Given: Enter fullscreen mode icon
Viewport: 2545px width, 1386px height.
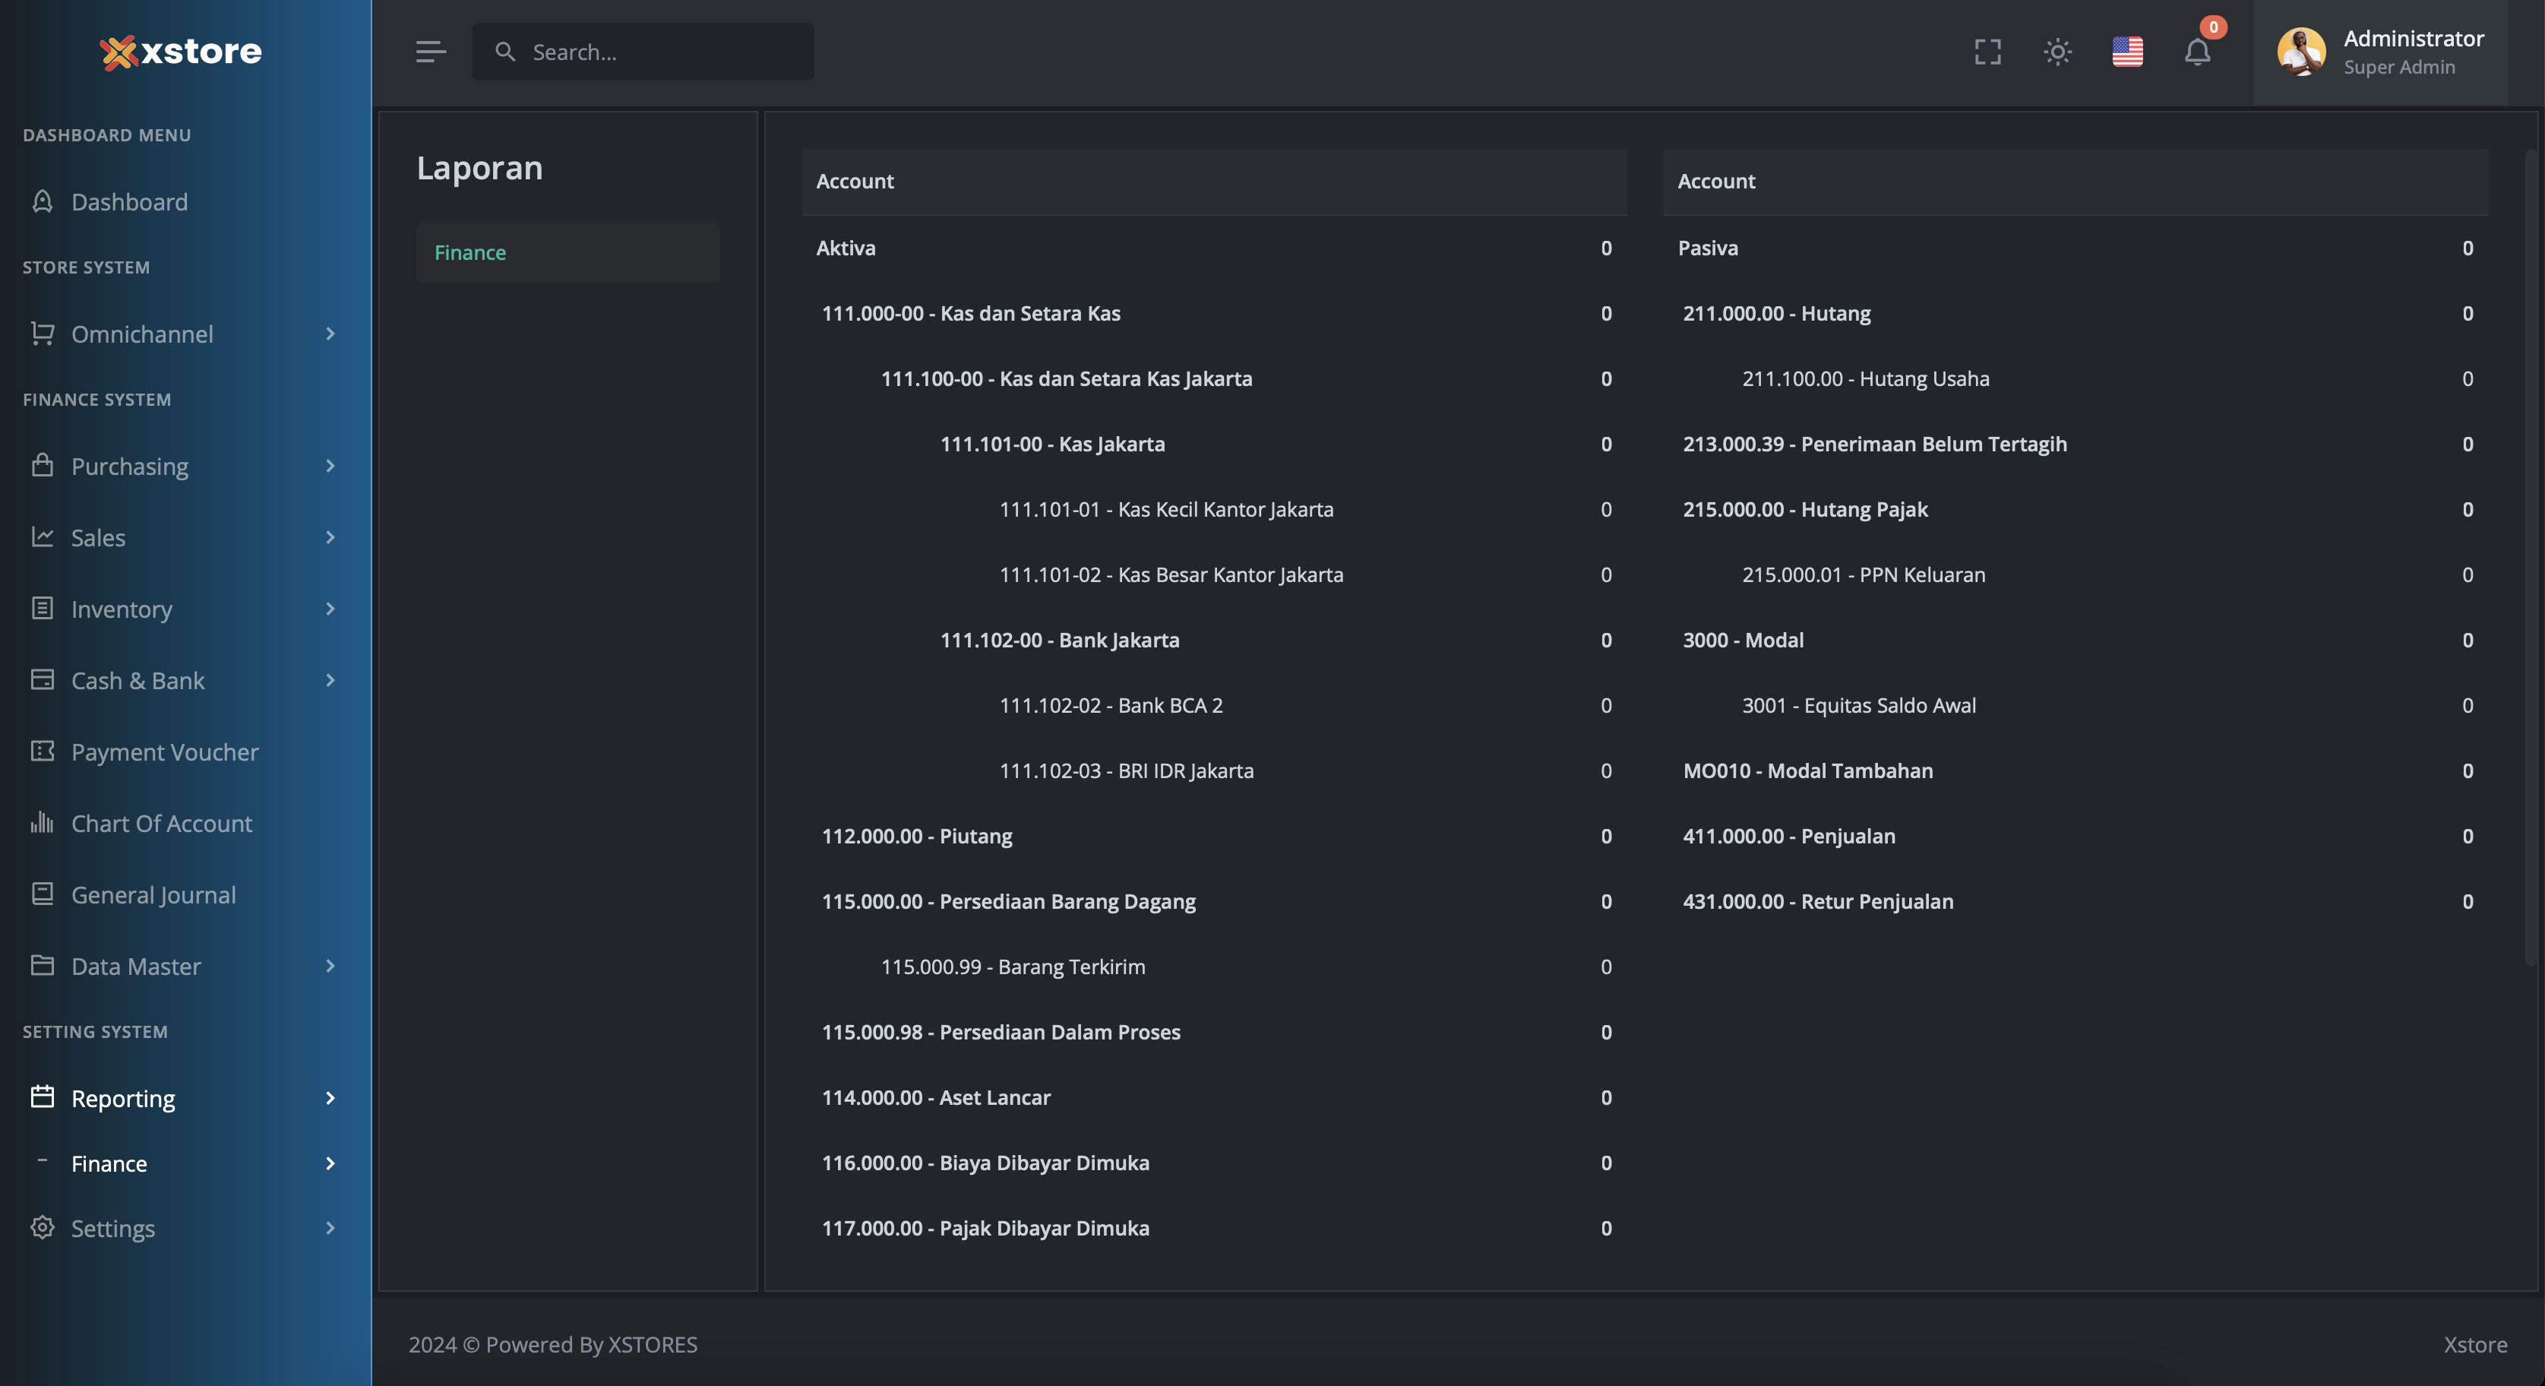Looking at the screenshot, I should pos(1988,52).
